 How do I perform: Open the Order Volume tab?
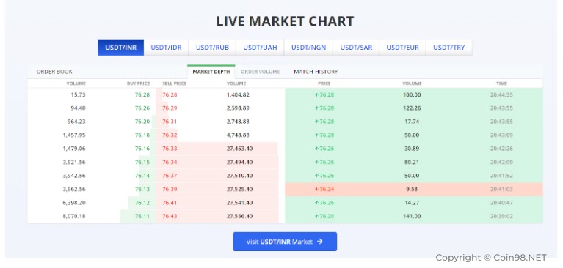click(x=260, y=72)
